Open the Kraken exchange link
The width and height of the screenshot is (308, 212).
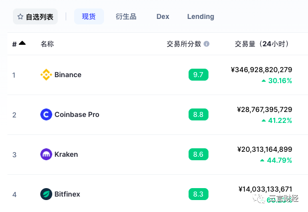(66, 154)
